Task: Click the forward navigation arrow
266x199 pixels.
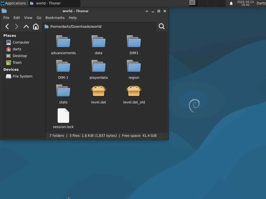Action: [x=16, y=26]
